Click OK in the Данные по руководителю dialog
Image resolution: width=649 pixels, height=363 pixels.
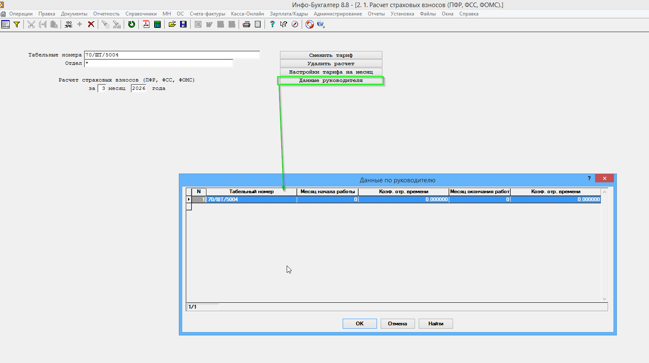pos(359,324)
